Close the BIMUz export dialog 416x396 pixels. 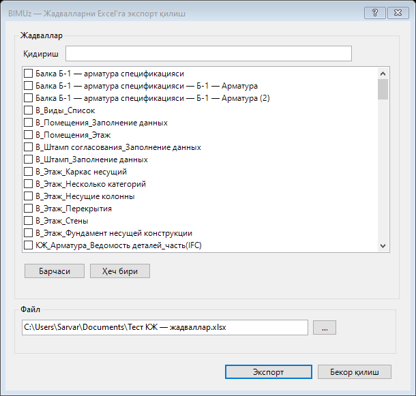[x=398, y=13]
